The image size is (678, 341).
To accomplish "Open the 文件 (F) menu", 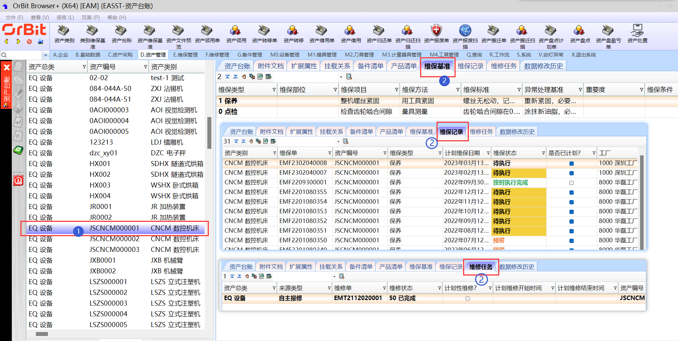I will pos(14,18).
